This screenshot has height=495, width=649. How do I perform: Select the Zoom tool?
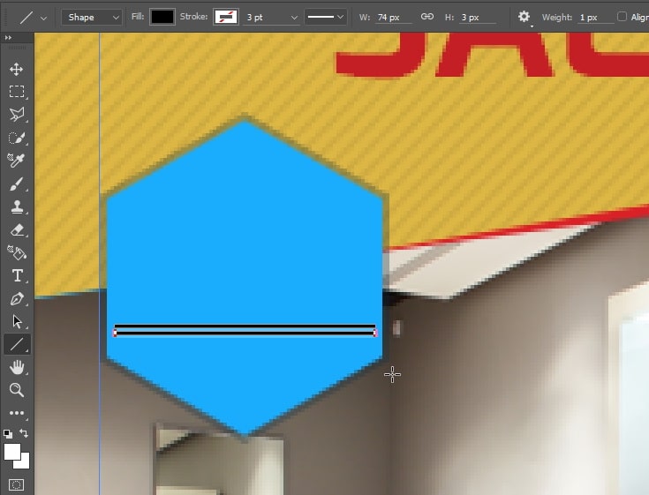[17, 390]
